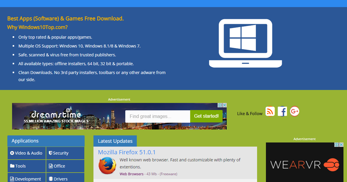Click 'Best Apps (Software) & Games Free Download.' heading
This screenshot has height=182, width=347.
click(x=65, y=19)
